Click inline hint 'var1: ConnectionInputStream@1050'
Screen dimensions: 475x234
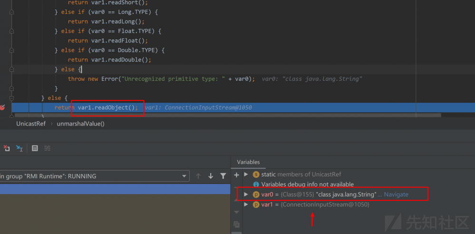pos(198,107)
